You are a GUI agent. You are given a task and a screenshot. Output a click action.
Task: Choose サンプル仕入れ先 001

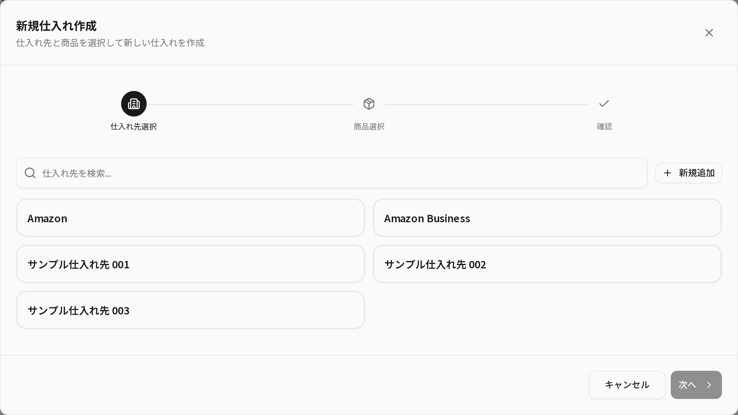coord(191,264)
